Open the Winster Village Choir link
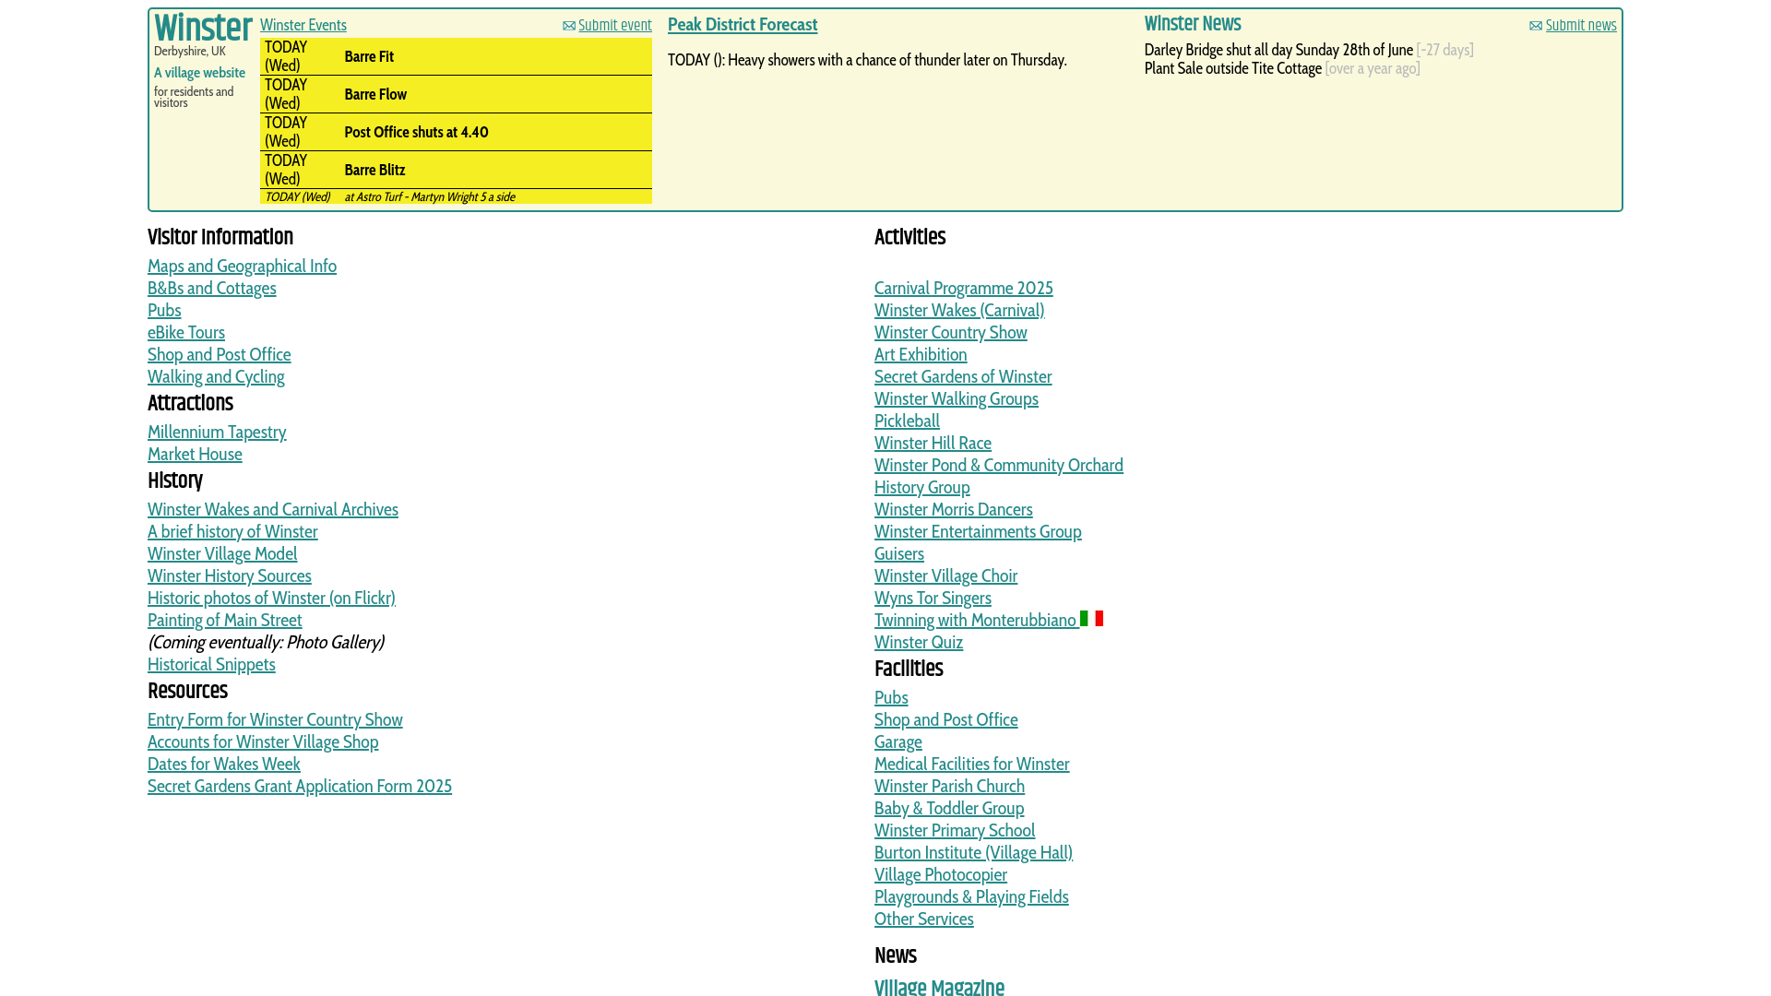Viewport: 1771px width, 996px height. click(945, 575)
